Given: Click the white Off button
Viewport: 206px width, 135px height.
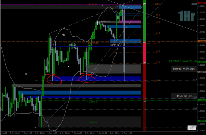Looking at the screenshot, I should tap(192, 128).
